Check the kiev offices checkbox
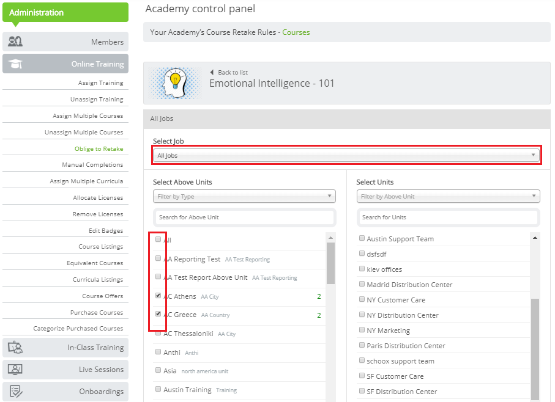Image resolution: width=555 pixels, height=402 pixels. (x=362, y=268)
